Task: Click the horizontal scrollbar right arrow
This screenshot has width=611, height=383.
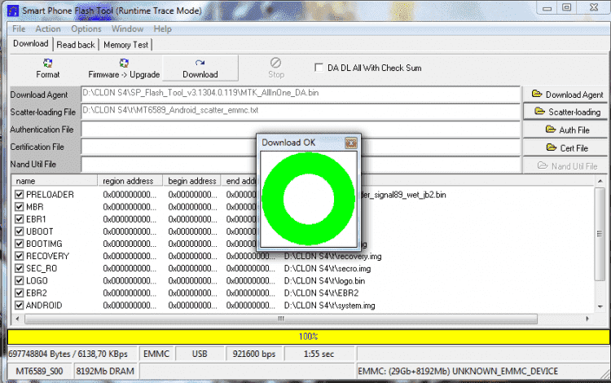Action: (x=587, y=319)
